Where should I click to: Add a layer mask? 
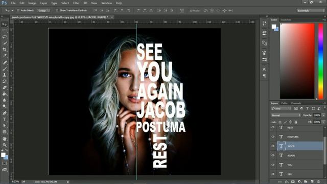(293, 182)
